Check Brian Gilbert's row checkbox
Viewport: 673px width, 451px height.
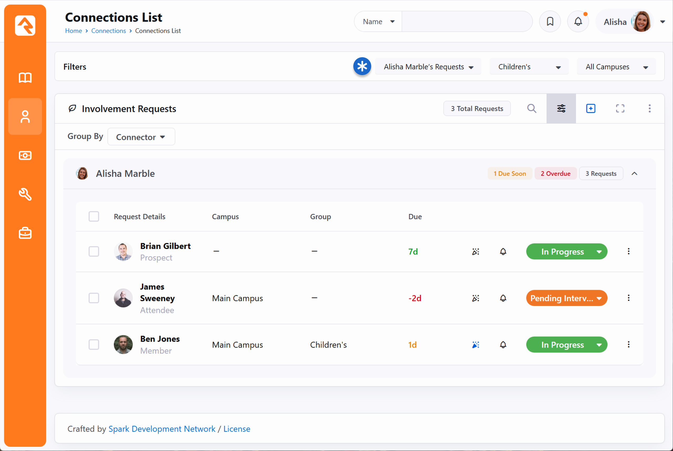click(94, 251)
